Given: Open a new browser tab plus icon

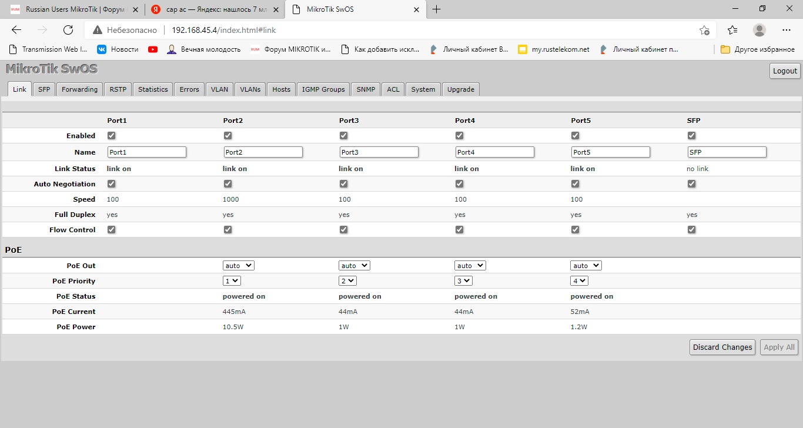Looking at the screenshot, I should click(x=436, y=9).
